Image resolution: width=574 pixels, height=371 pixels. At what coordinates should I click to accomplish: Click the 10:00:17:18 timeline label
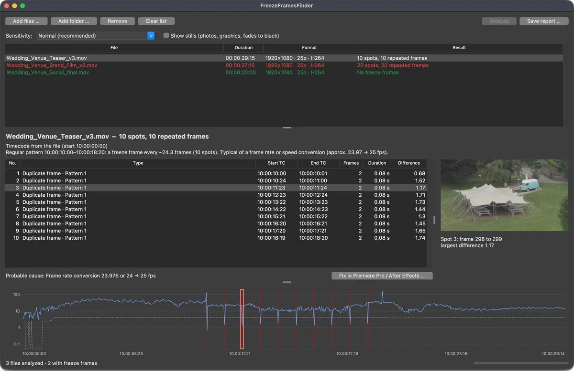(x=347, y=354)
